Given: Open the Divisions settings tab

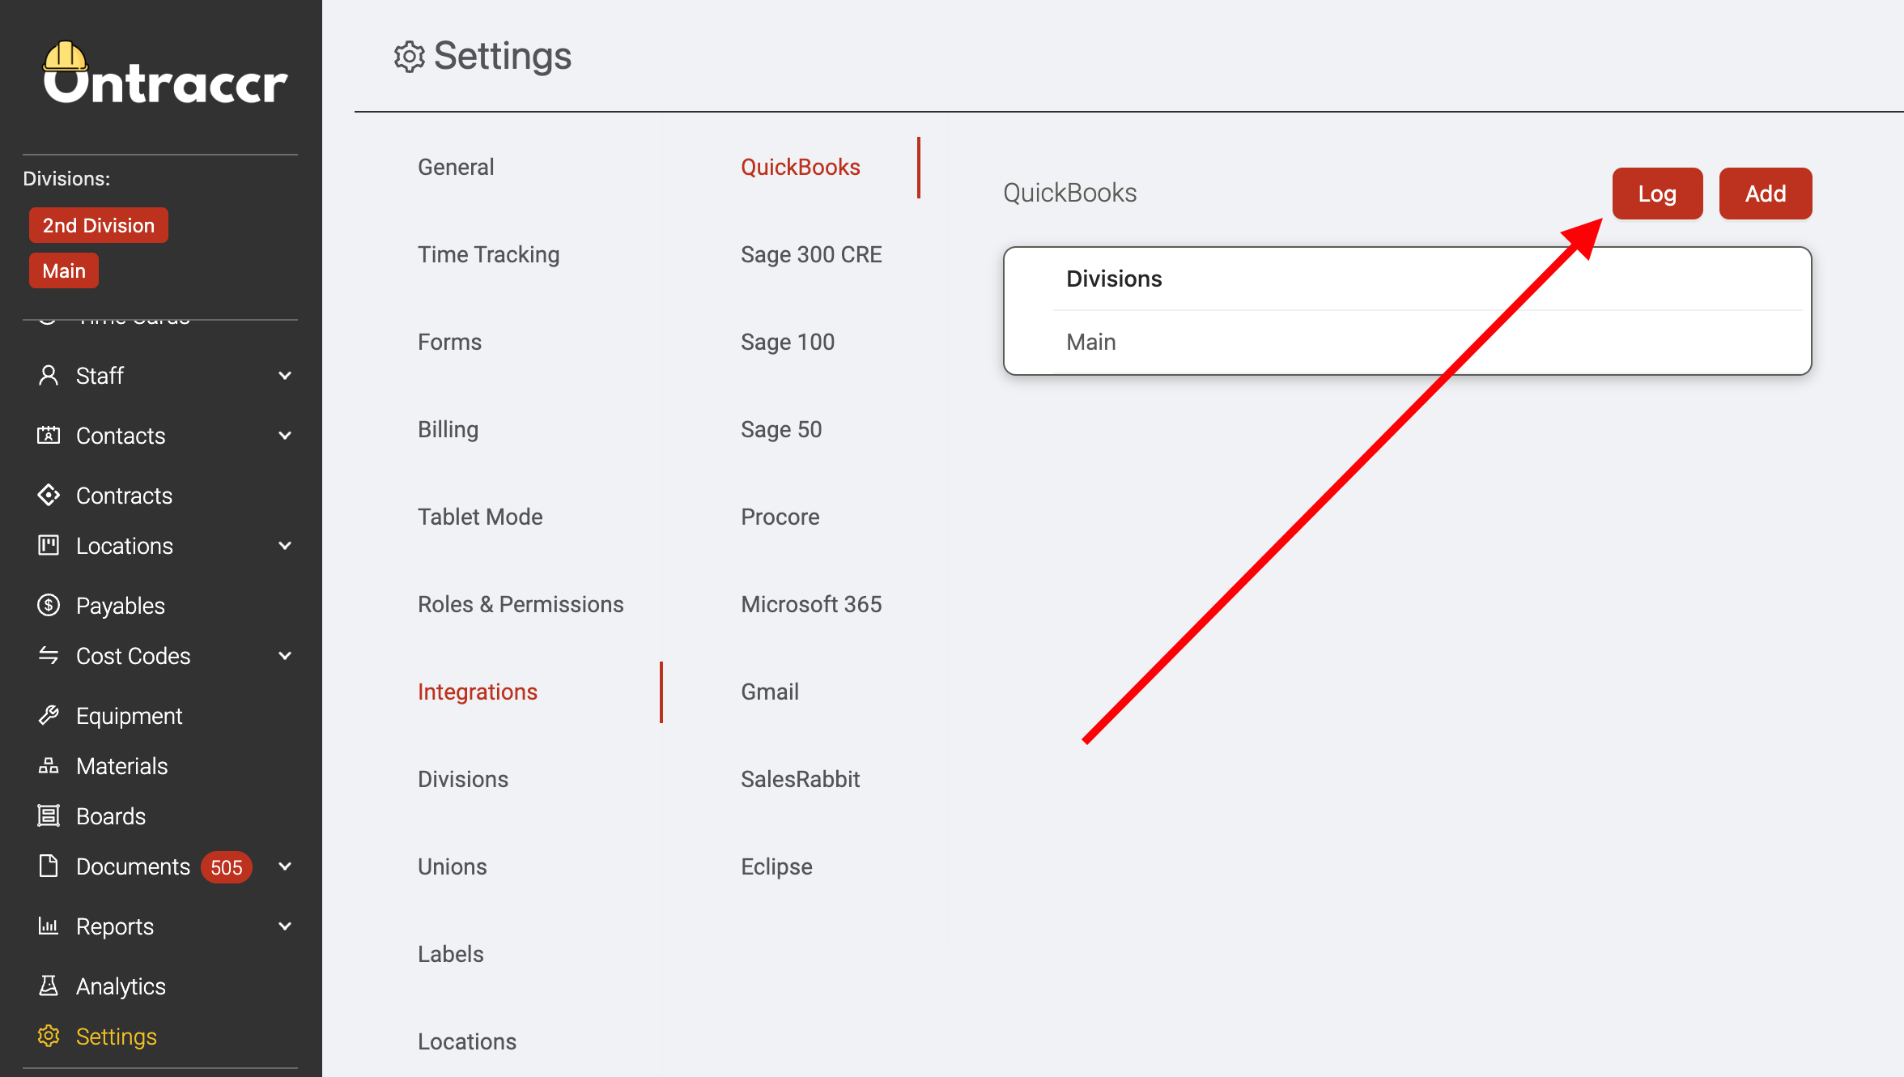Looking at the screenshot, I should coord(463,779).
